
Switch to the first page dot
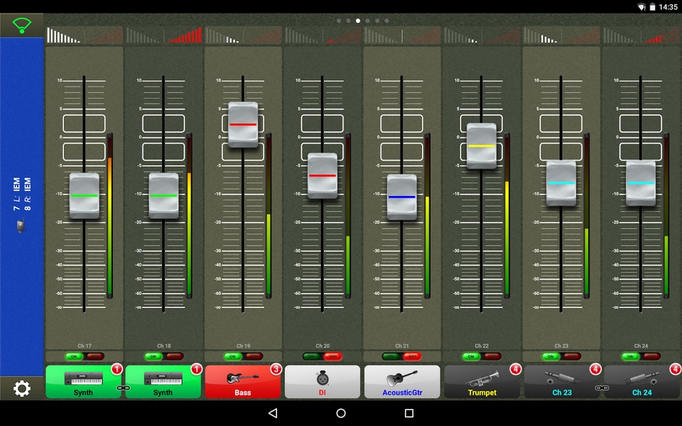click(x=338, y=21)
